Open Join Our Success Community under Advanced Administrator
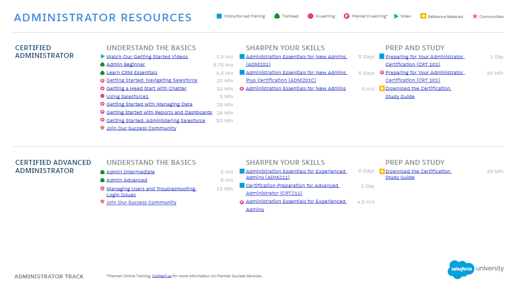 tap(141, 202)
